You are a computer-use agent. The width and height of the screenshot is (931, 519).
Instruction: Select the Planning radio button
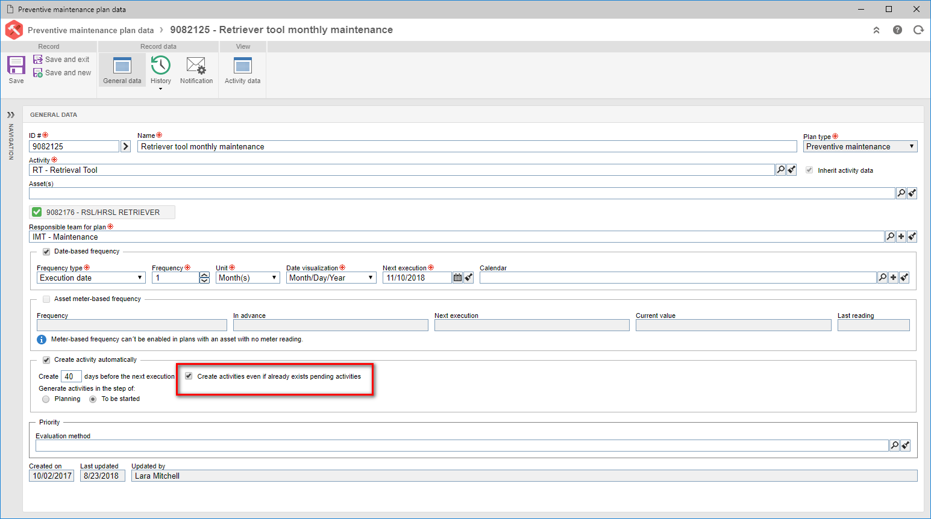[46, 399]
